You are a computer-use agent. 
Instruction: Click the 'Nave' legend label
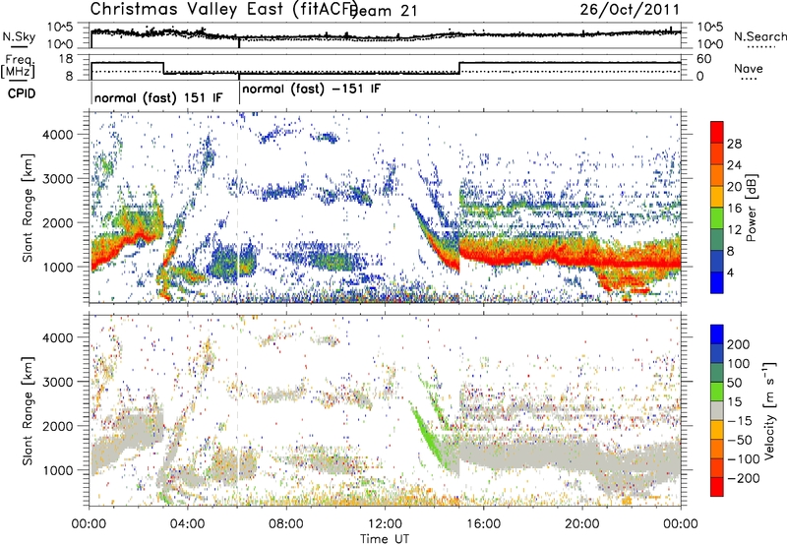pos(749,68)
